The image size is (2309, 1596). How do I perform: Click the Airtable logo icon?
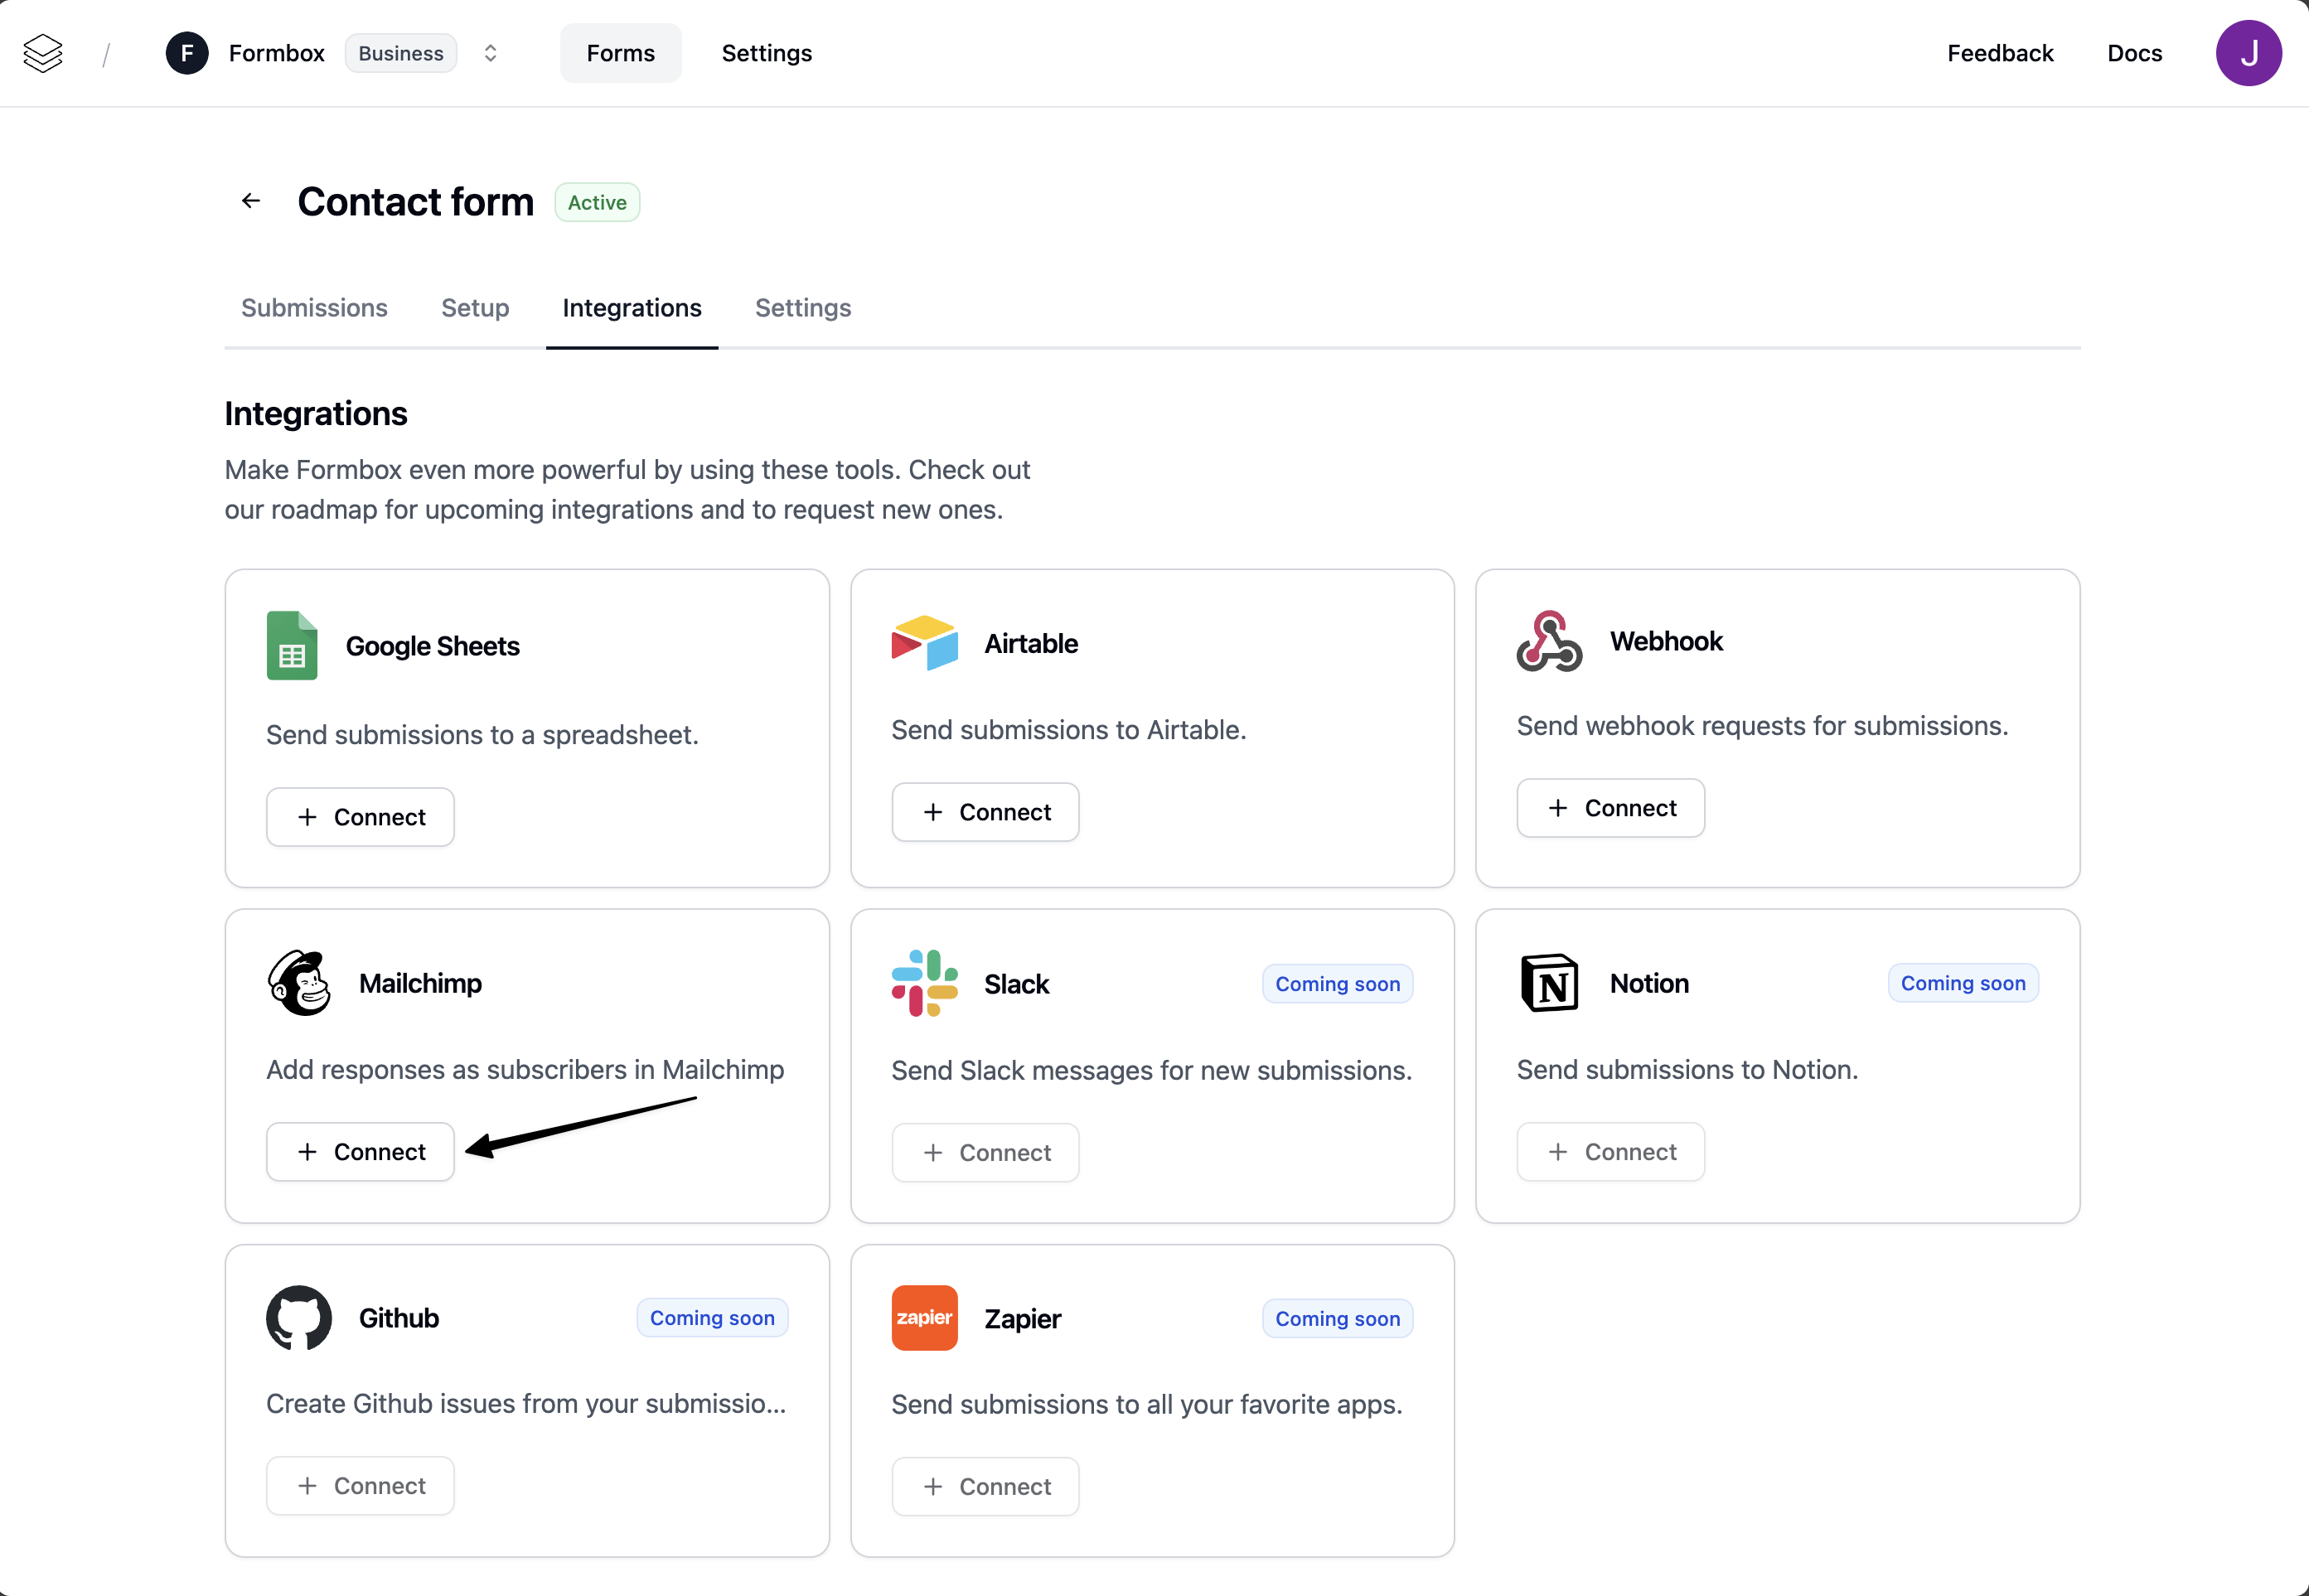pyautogui.click(x=924, y=643)
